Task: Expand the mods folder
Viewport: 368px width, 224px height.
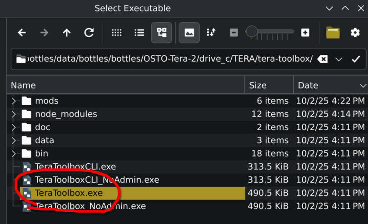Action: 14,101
